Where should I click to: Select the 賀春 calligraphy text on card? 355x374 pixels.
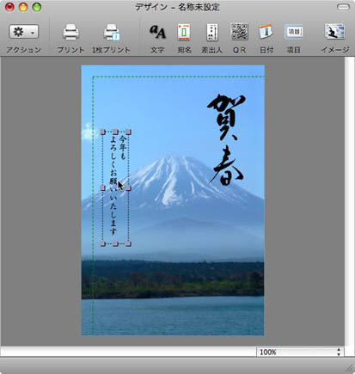pos(226,139)
